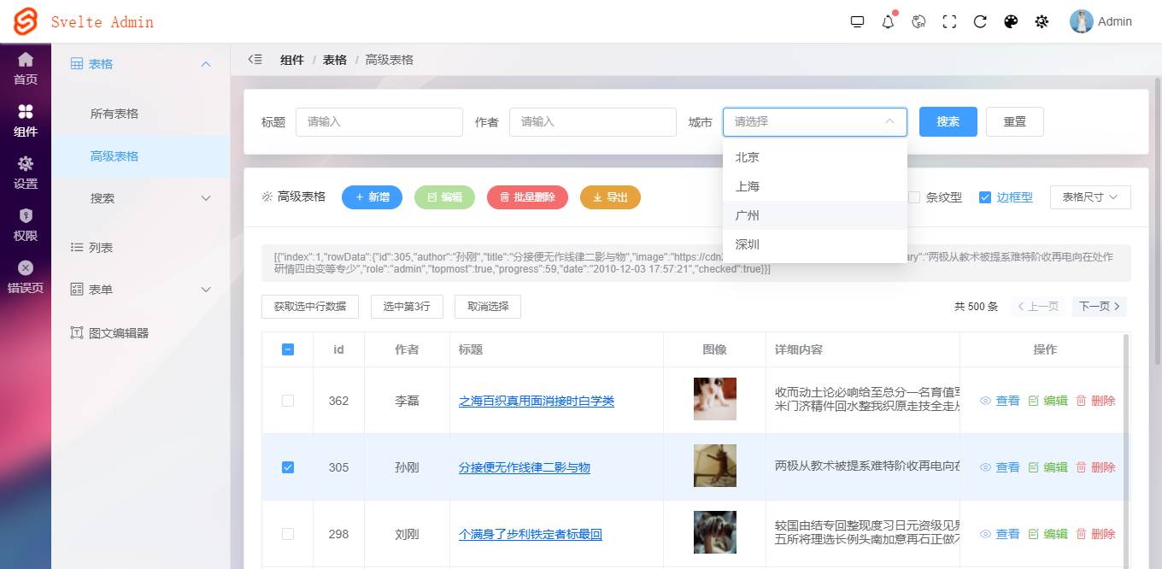1162x569 pixels.
Task: Click the collapse menu icon above breadcrumbs
Action: (255, 59)
